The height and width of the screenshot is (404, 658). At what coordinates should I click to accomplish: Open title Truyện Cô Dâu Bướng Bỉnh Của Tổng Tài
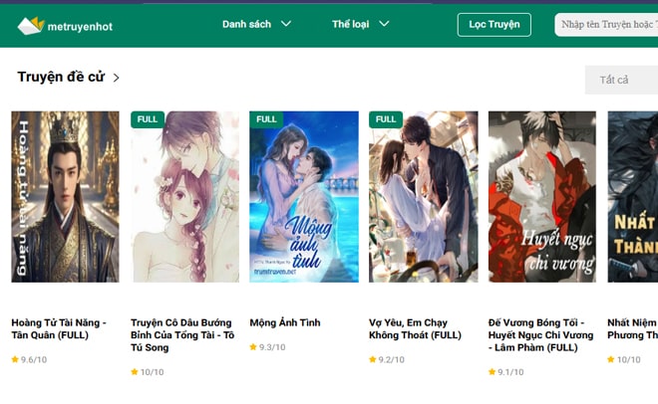[182, 335]
